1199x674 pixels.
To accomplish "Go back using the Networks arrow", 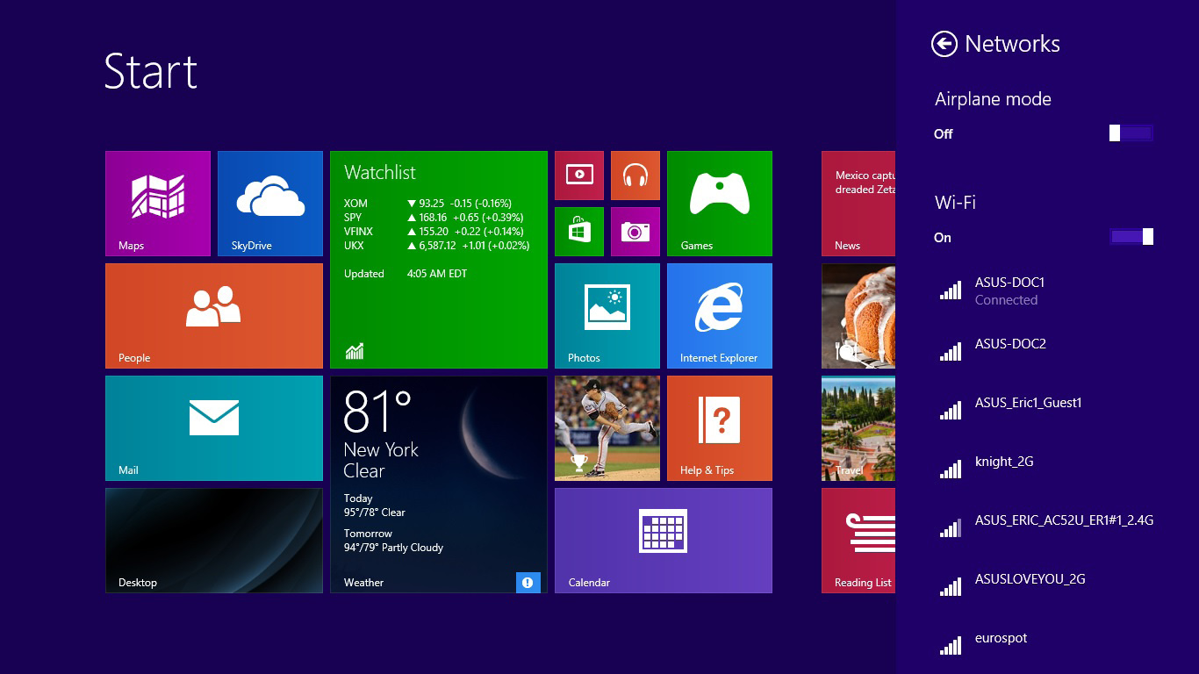I will click(944, 44).
